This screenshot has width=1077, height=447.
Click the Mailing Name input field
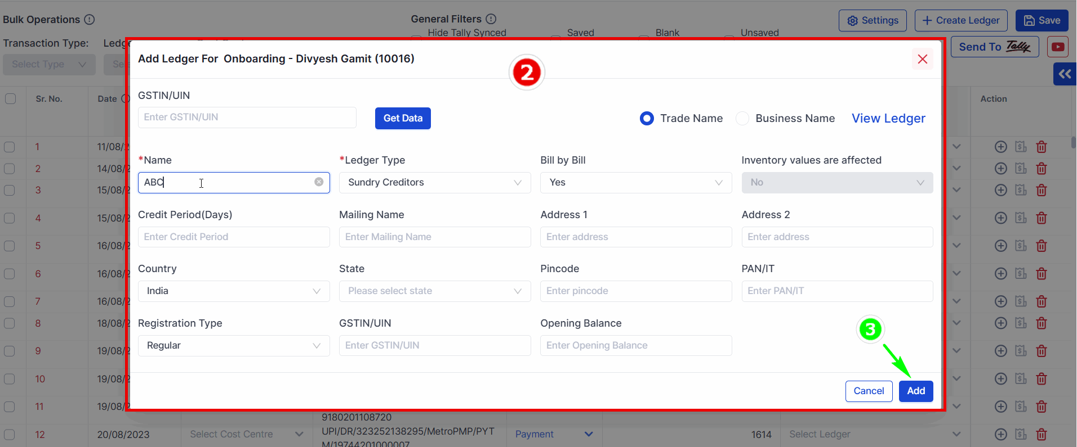(435, 237)
